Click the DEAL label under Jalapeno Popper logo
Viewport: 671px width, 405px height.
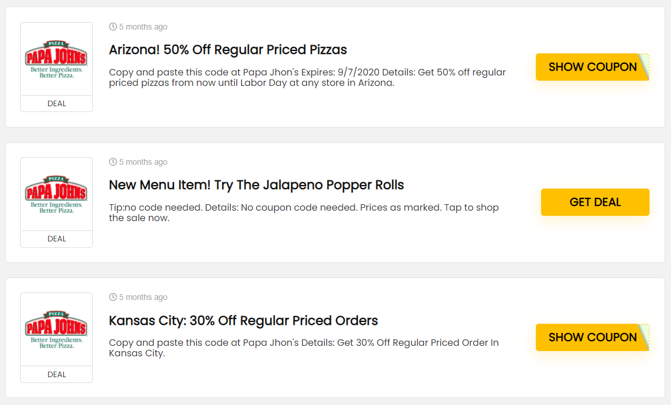pos(56,239)
